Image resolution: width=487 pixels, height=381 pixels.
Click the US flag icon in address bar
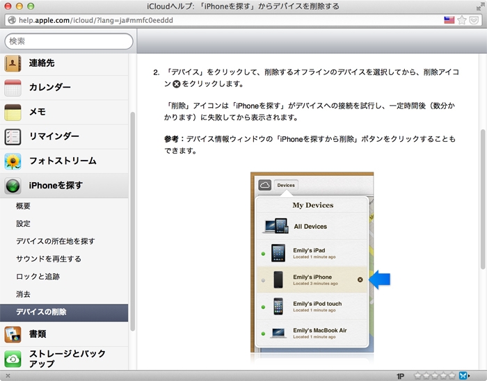[x=449, y=20]
